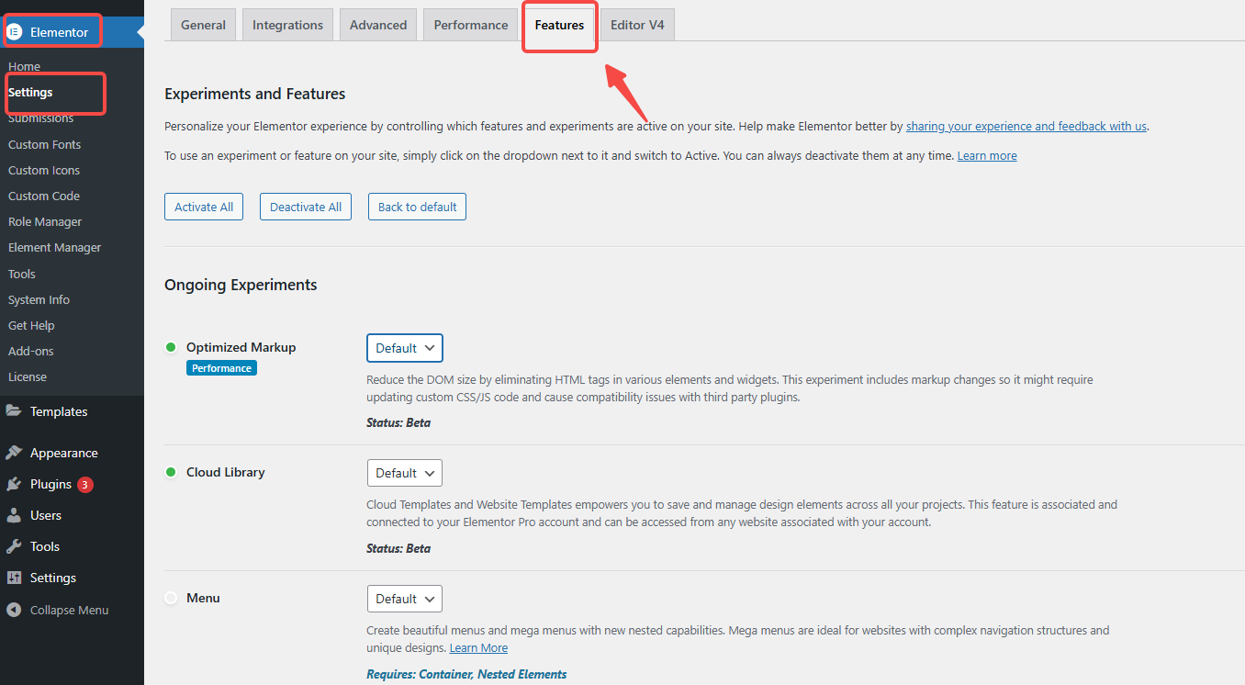The height and width of the screenshot is (685, 1245).
Task: Open the Editor V4 tab
Action: tap(636, 24)
